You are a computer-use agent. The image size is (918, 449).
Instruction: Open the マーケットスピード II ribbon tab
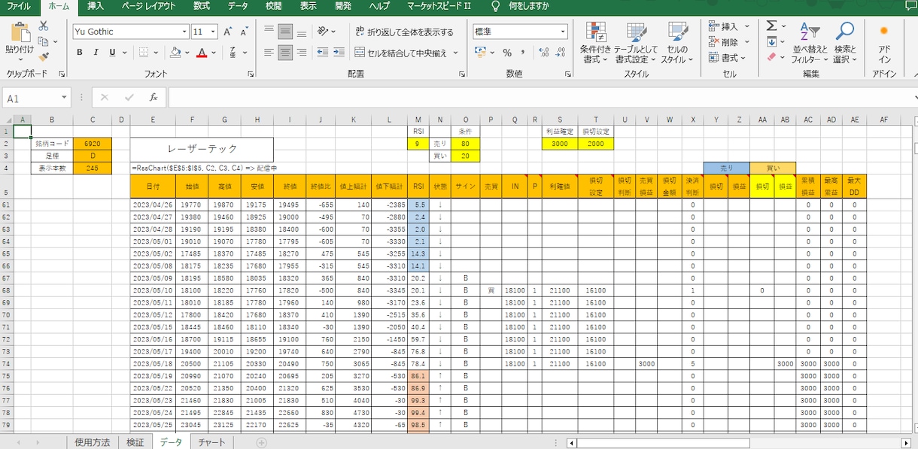(x=440, y=6)
